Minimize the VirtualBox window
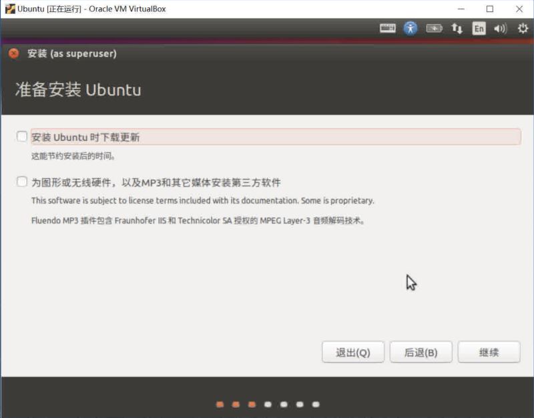 pos(461,9)
